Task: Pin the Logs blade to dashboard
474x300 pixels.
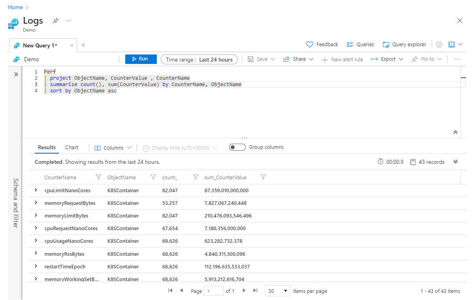Action: click(56, 21)
